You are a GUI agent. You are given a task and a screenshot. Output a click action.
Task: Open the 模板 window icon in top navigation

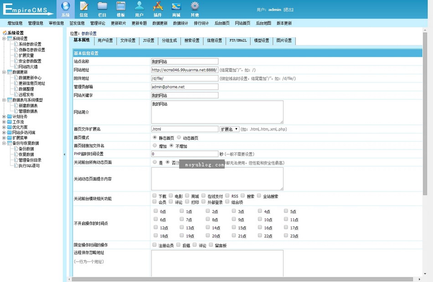point(121,6)
